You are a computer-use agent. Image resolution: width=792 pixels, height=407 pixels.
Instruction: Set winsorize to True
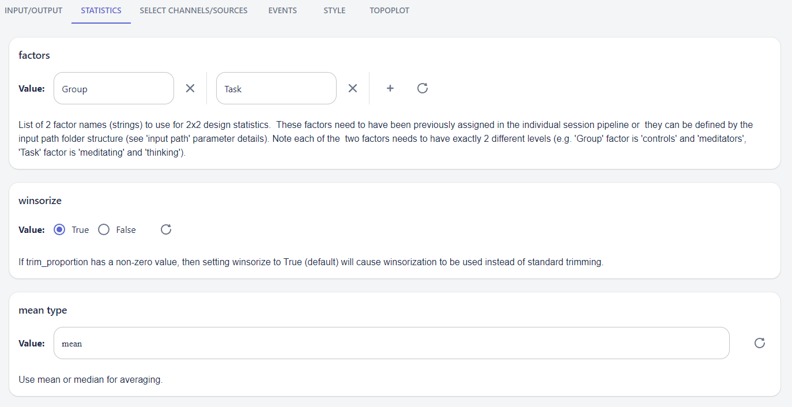coord(59,229)
